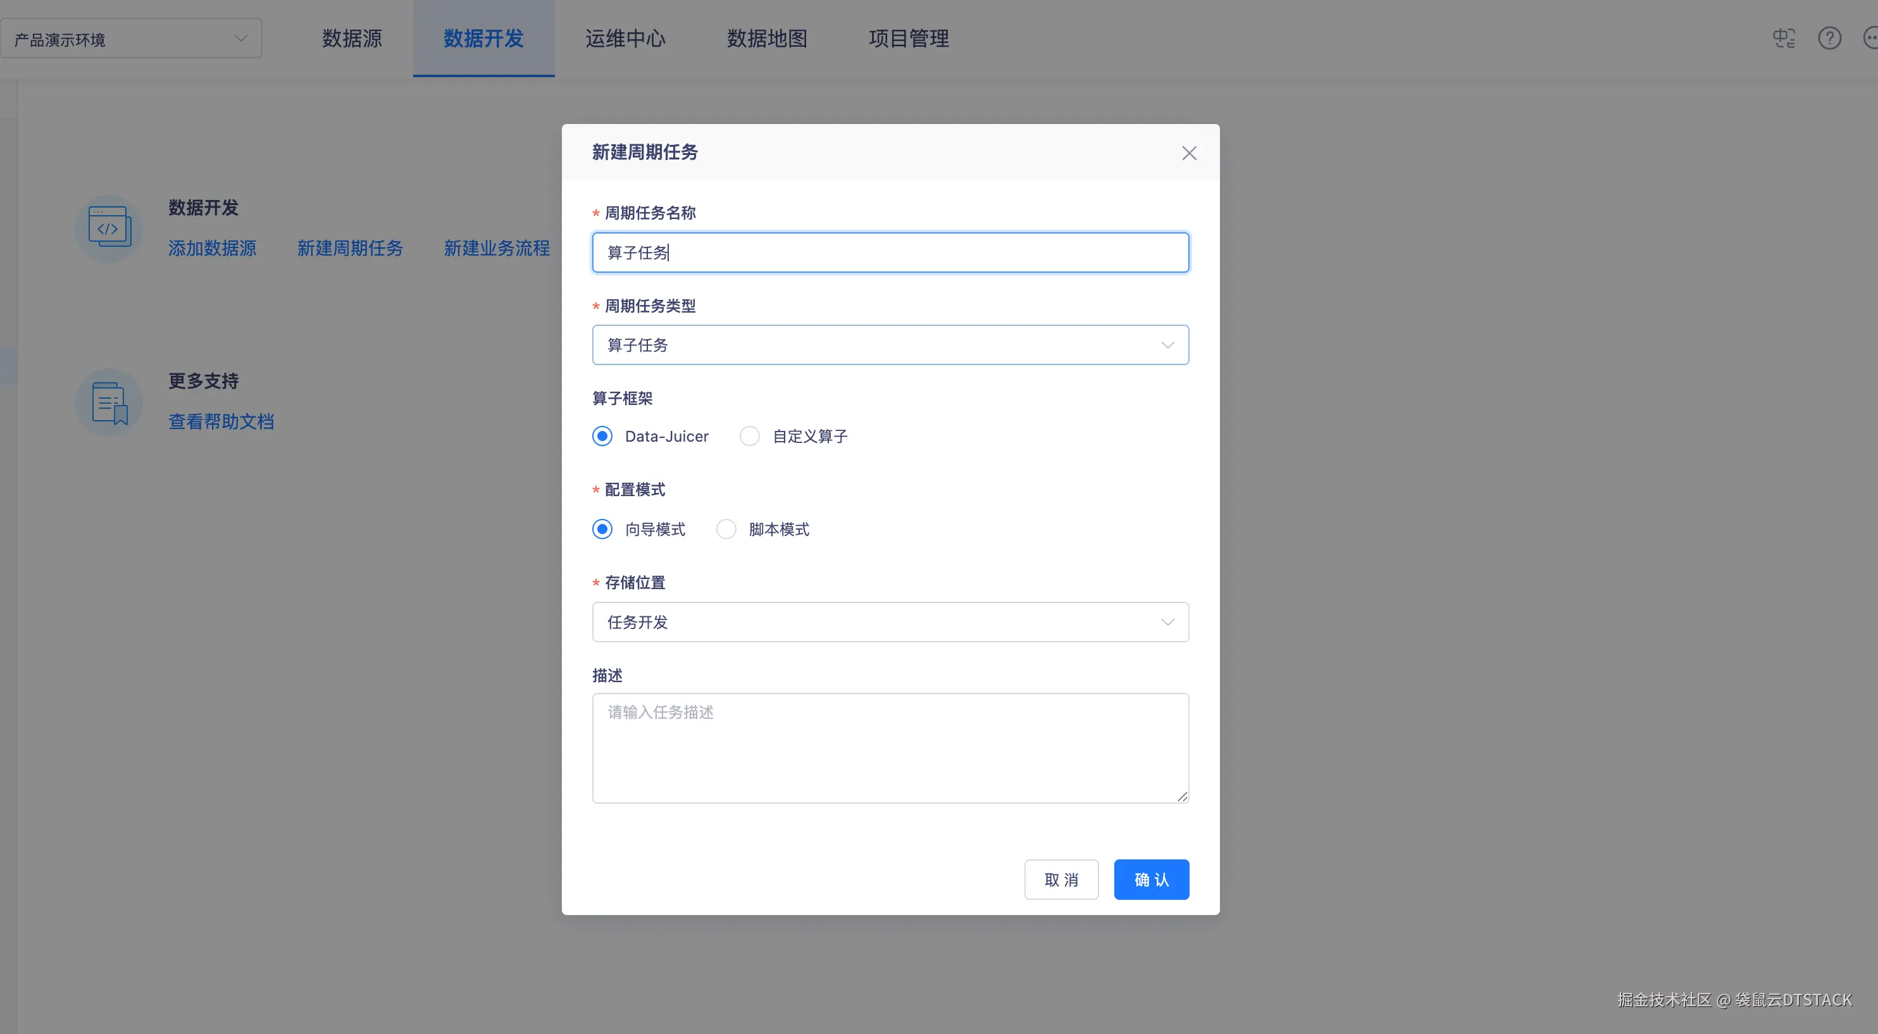Select the Data-Juicer framework radio button

pos(602,436)
